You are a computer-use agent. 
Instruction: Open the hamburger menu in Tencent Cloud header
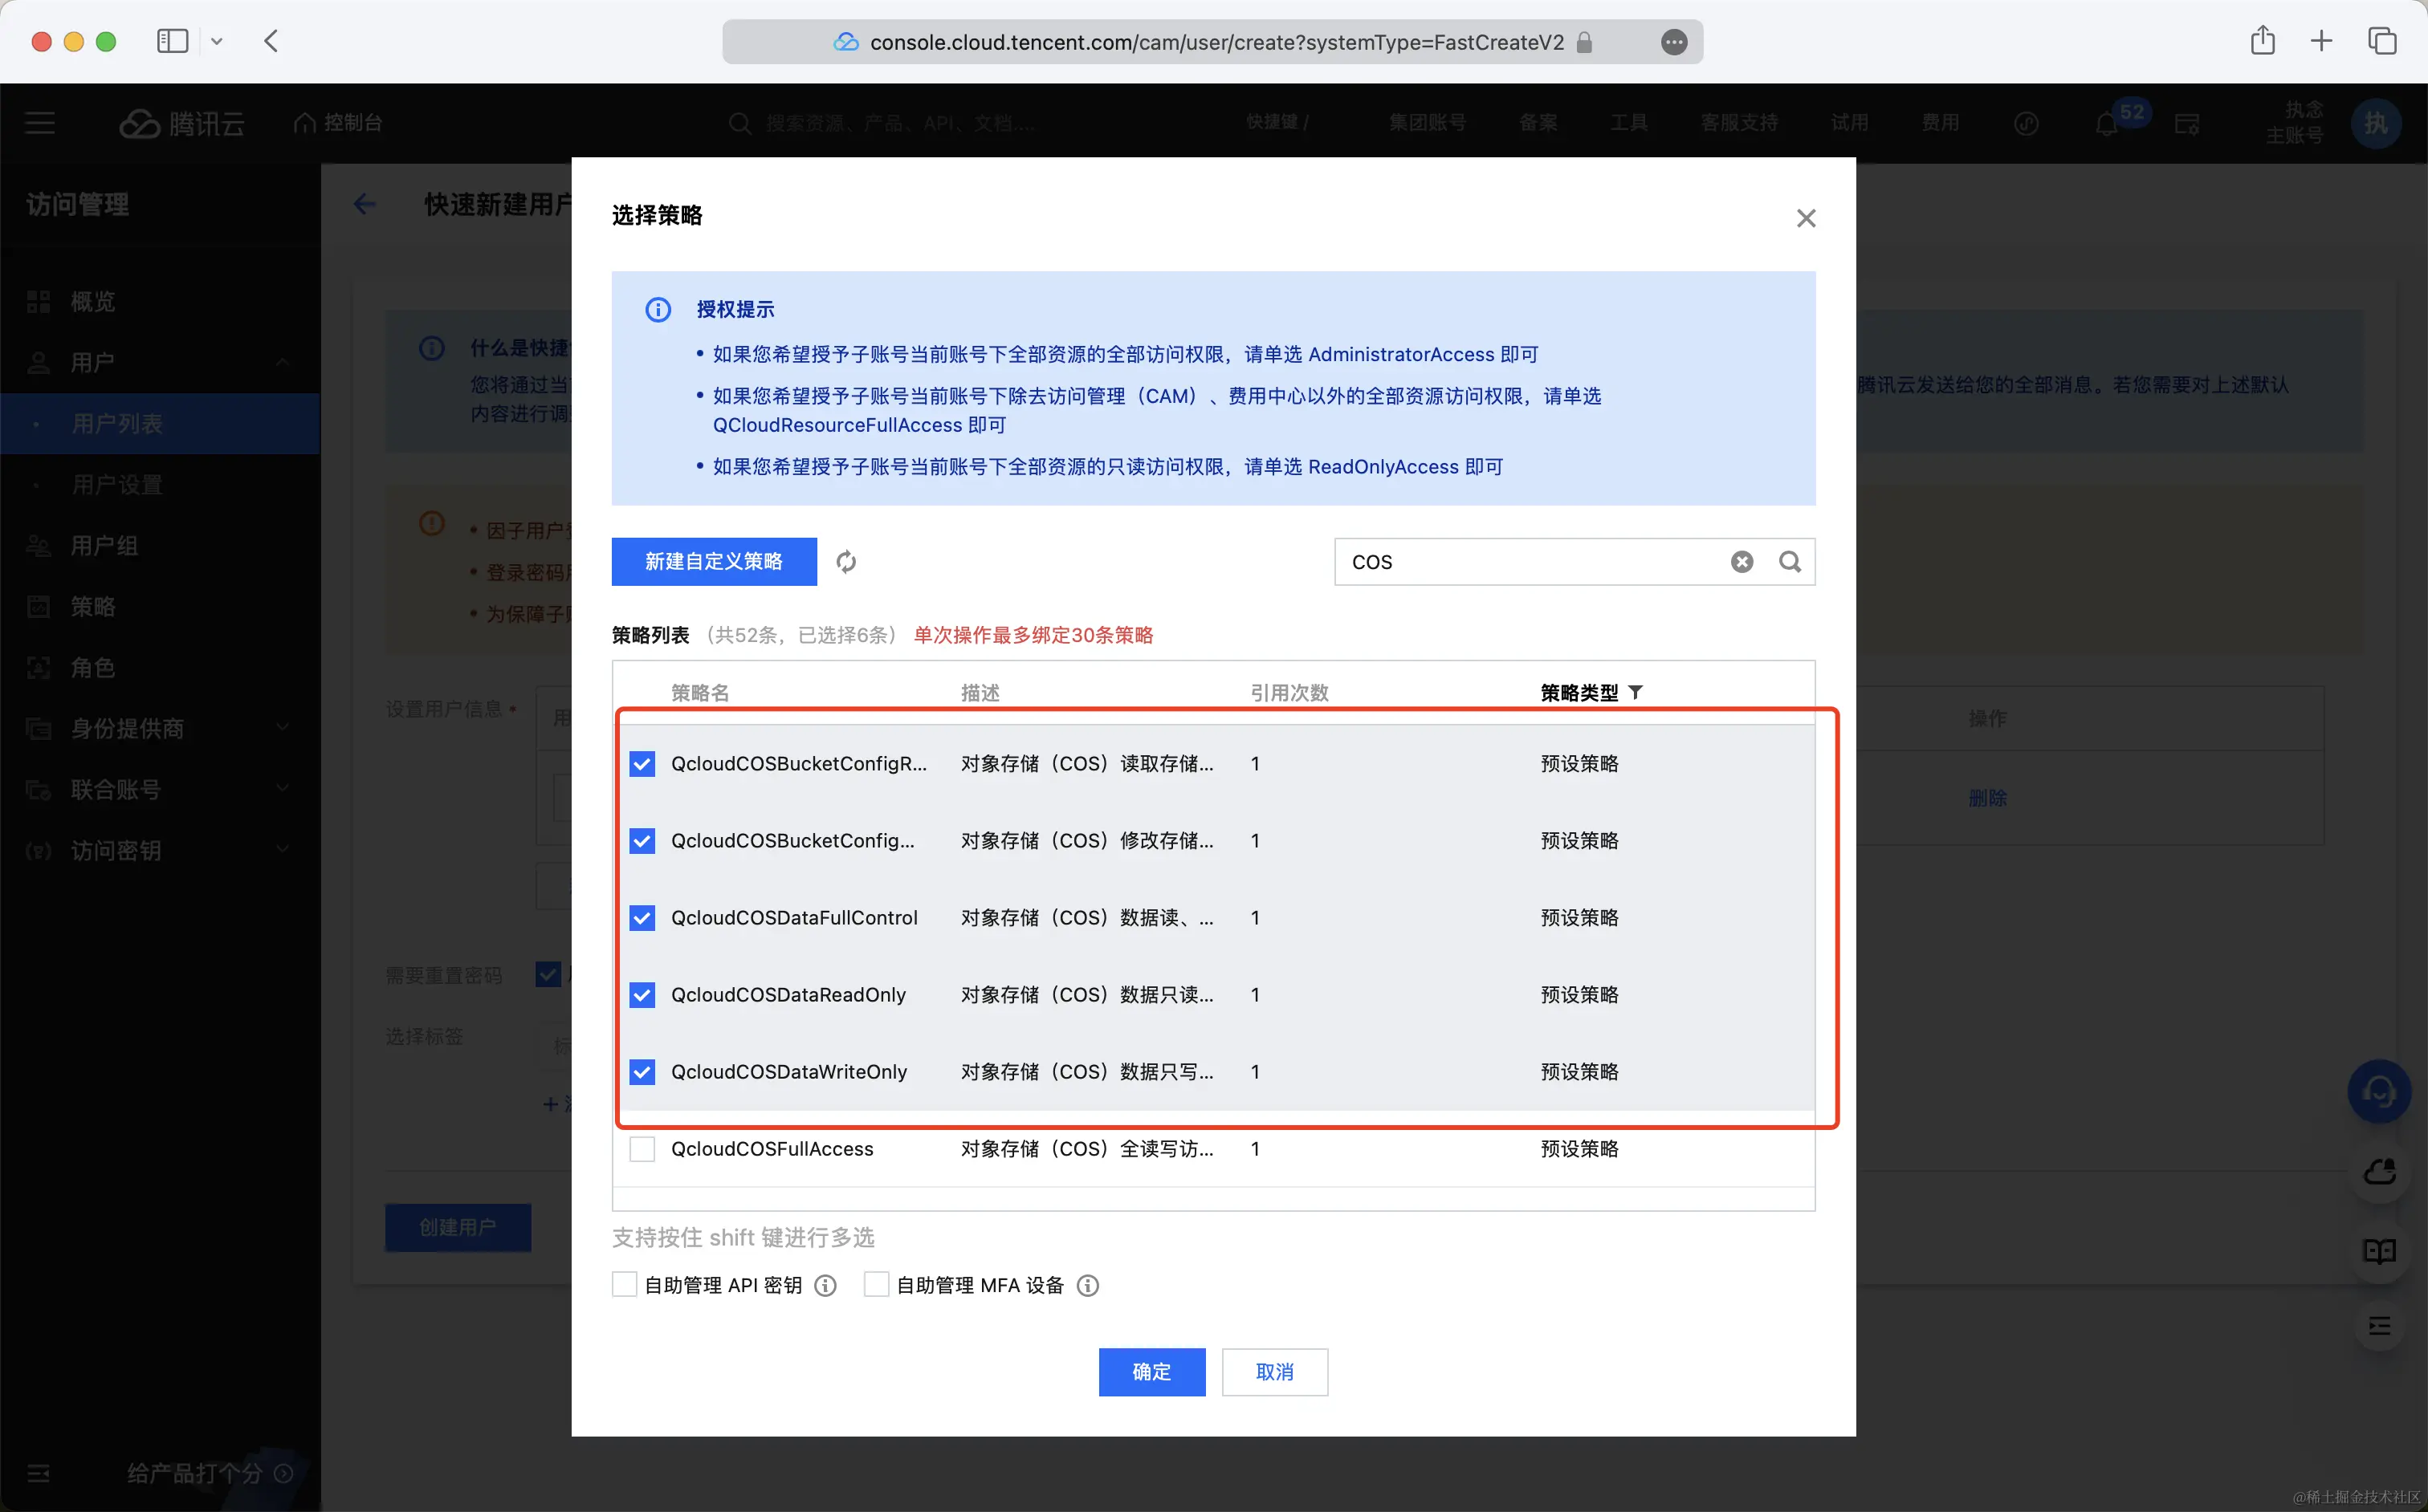pos(40,123)
